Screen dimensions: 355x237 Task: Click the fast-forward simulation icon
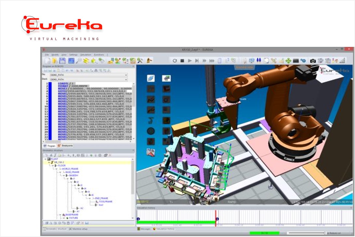tap(204, 61)
